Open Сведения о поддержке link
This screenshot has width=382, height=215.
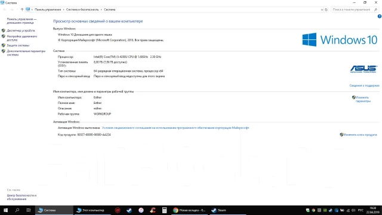coord(364,85)
